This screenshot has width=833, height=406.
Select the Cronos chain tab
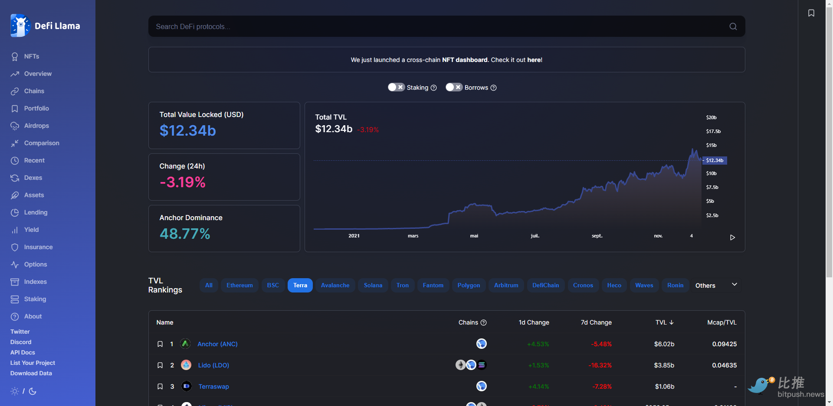click(x=583, y=285)
